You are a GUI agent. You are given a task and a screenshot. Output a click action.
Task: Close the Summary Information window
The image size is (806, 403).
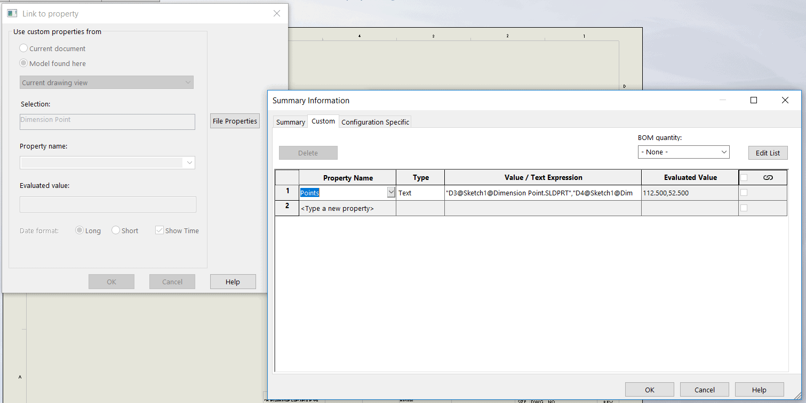(x=785, y=100)
